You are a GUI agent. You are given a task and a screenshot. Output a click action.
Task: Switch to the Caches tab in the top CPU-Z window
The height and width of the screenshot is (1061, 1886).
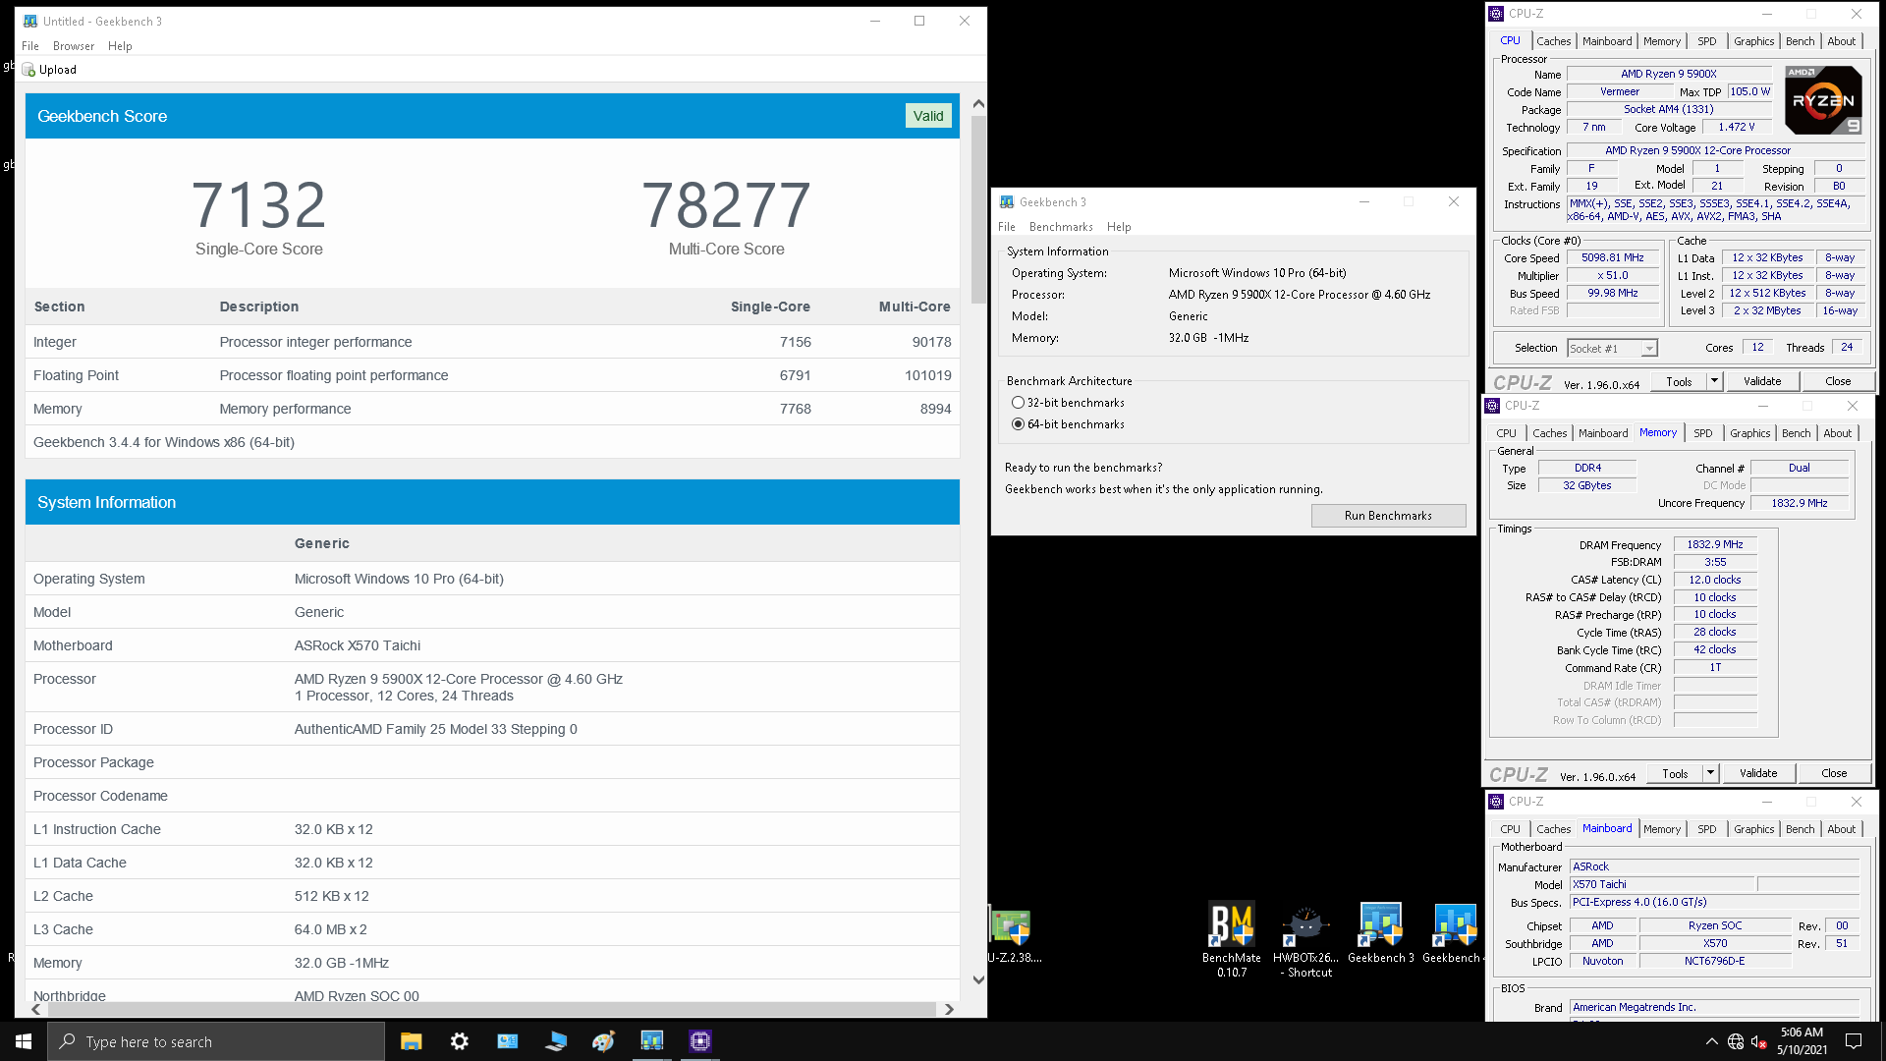[1553, 41]
